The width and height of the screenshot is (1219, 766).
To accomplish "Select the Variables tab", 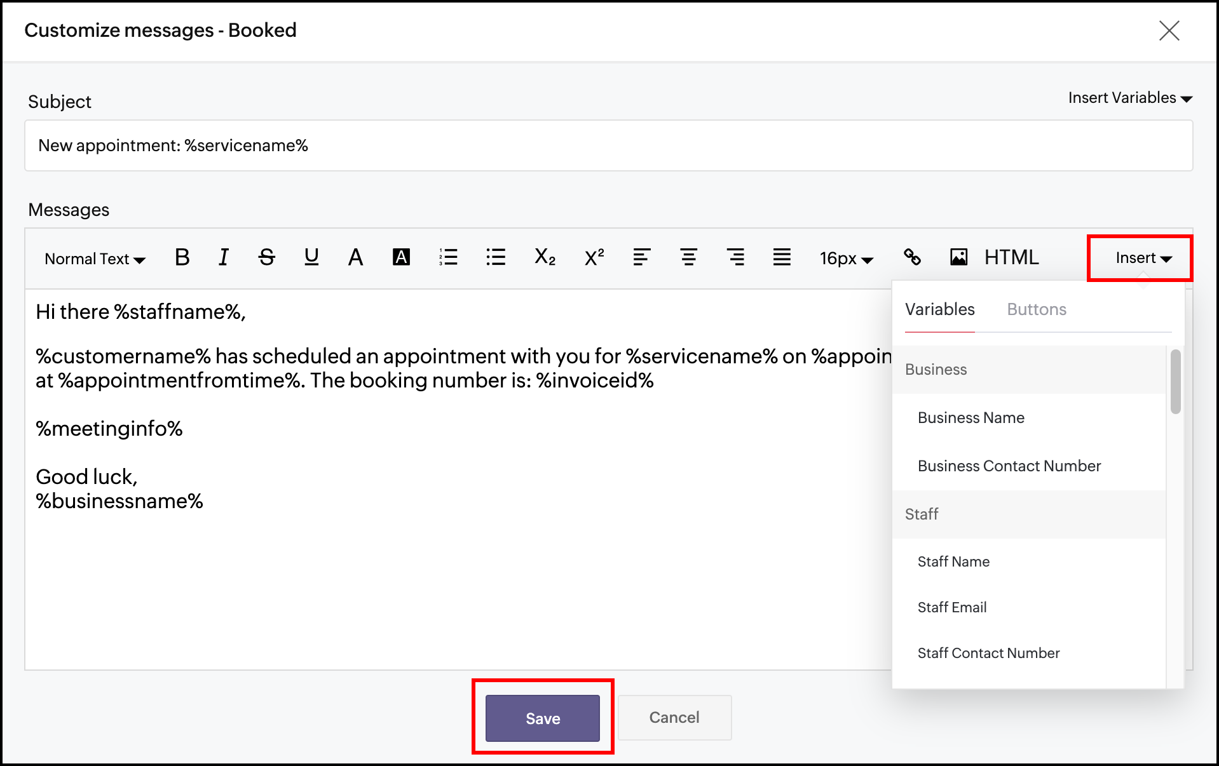I will [939, 309].
